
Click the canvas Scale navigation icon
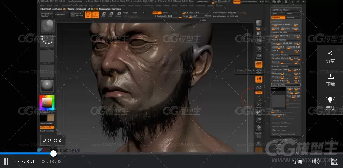click(x=259, y=120)
